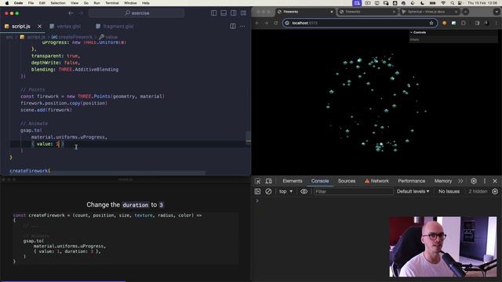Click src in the breadcrumb path
This screenshot has width=502, height=282.
(x=9, y=37)
